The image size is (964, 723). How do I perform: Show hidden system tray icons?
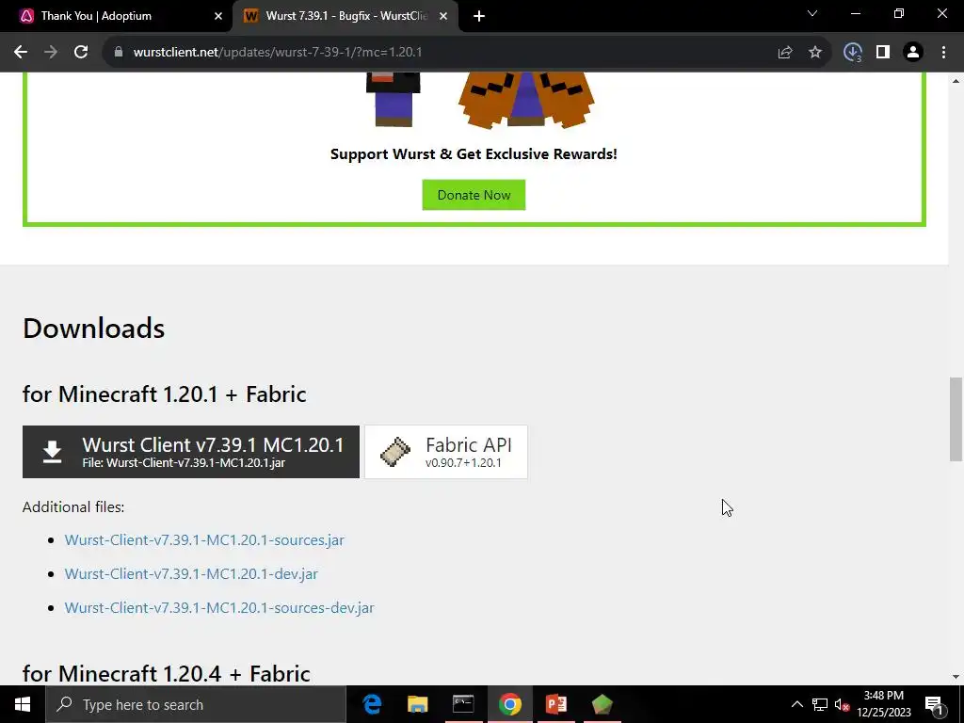pyautogui.click(x=796, y=704)
